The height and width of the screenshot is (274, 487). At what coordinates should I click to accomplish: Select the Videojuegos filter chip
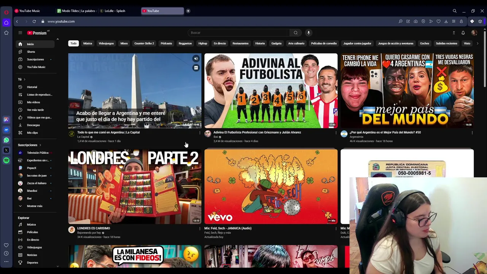[x=106, y=43]
